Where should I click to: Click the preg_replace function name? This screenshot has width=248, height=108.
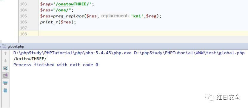69,16
